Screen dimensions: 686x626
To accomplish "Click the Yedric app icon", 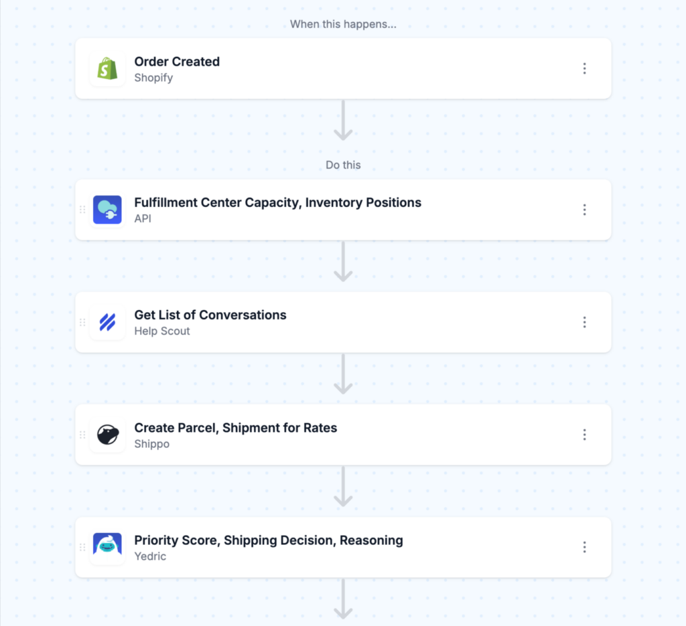I will coord(107,547).
